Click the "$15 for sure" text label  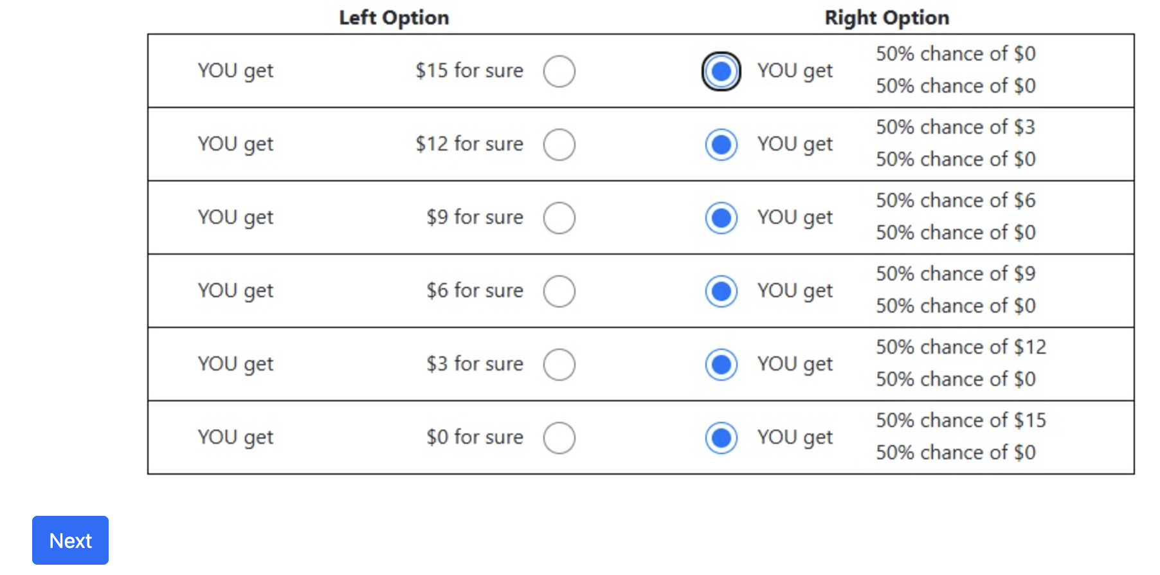(469, 70)
